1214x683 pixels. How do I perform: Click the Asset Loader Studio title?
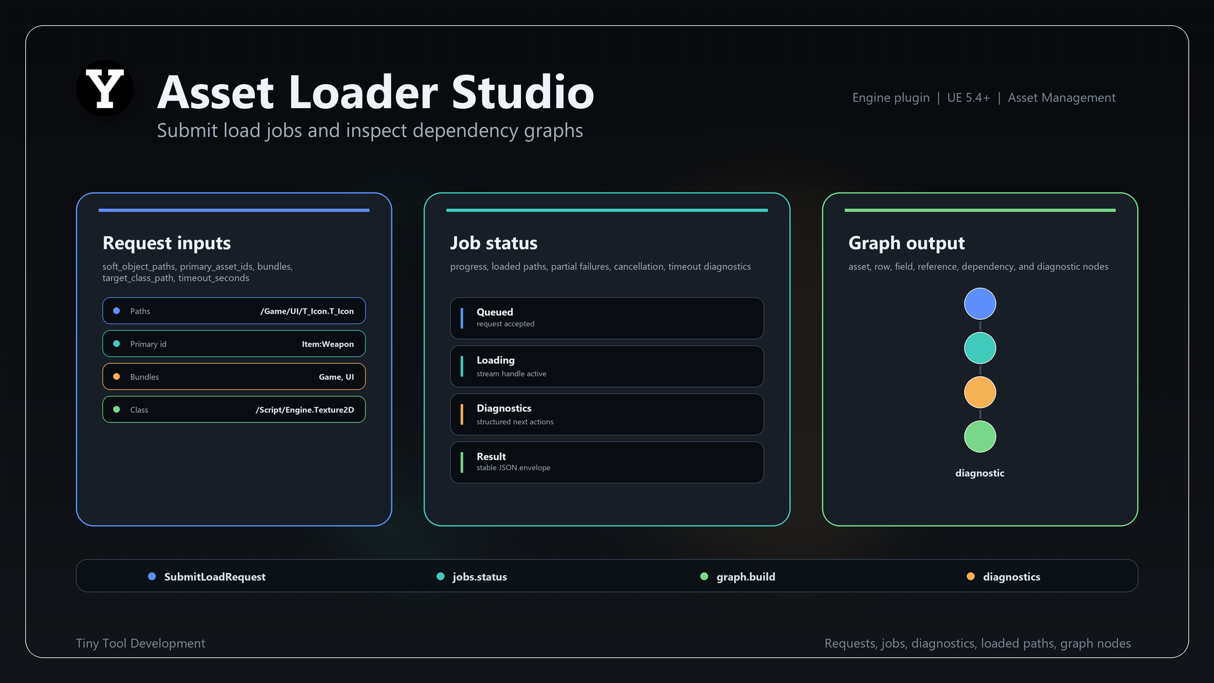point(376,92)
